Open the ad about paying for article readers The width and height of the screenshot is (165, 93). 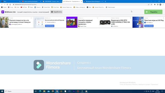coord(20,21)
